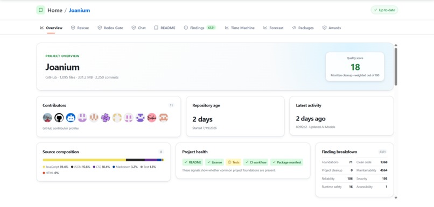Image resolution: width=434 pixels, height=207 pixels.
Task: Click the Foundations 71 finding row
Action: click(337, 162)
